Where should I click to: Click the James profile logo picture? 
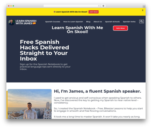point(12,22)
